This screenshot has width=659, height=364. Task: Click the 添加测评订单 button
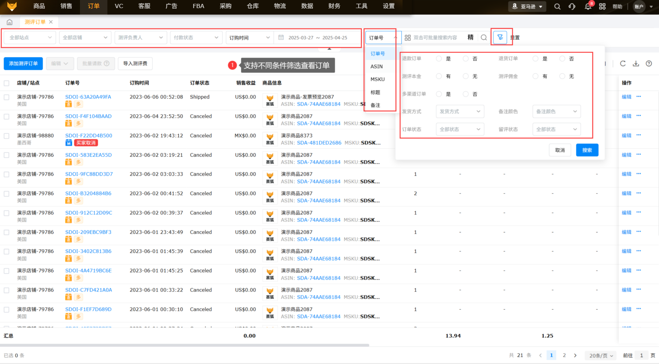23,64
